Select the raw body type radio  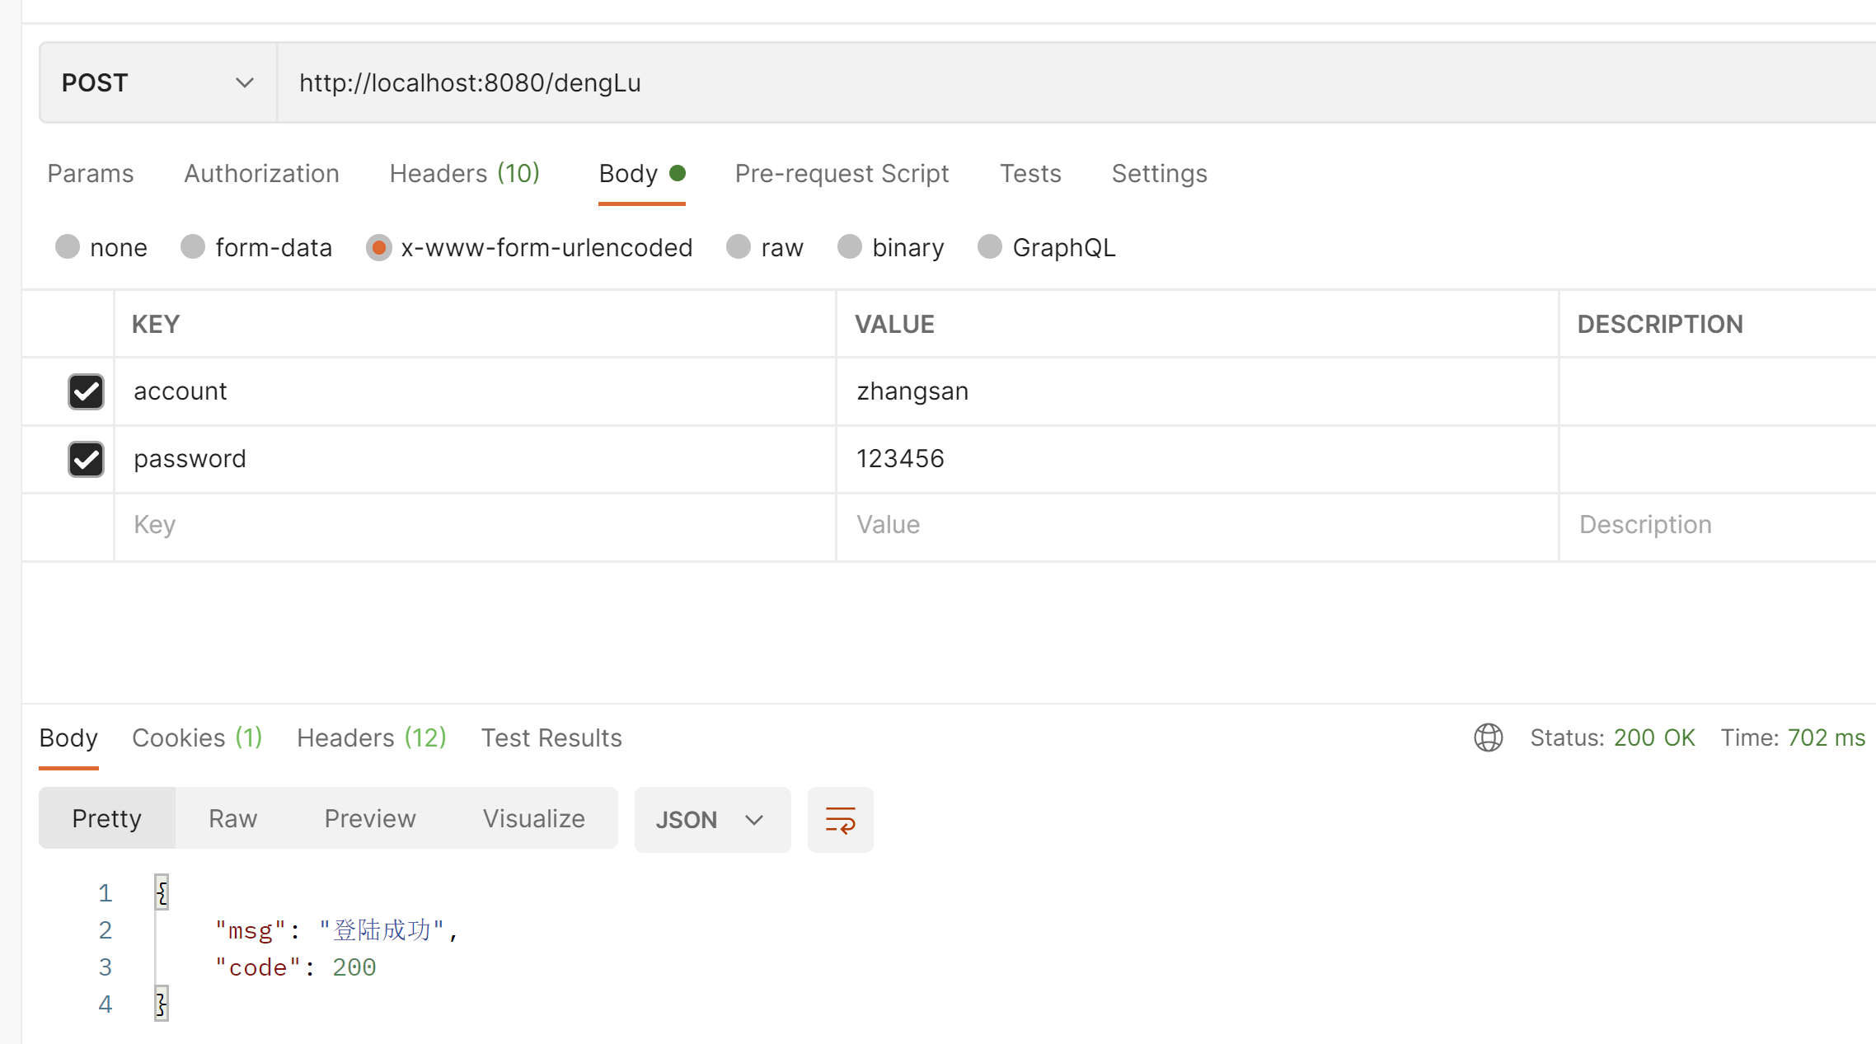(x=739, y=247)
